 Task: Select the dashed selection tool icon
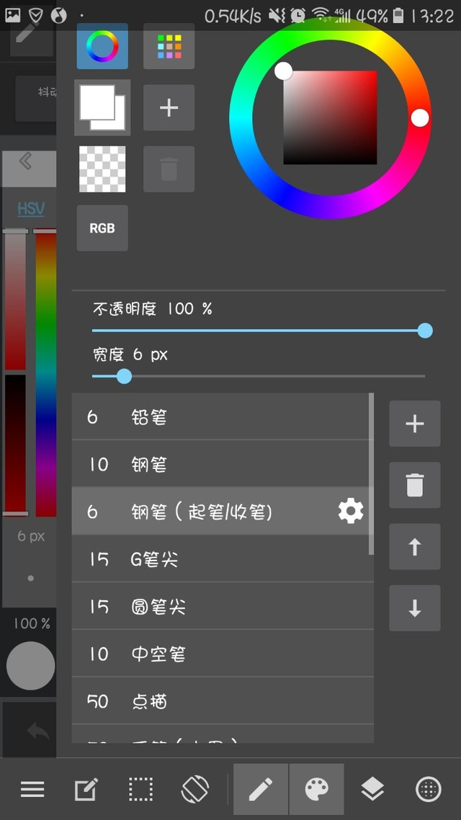click(x=140, y=790)
